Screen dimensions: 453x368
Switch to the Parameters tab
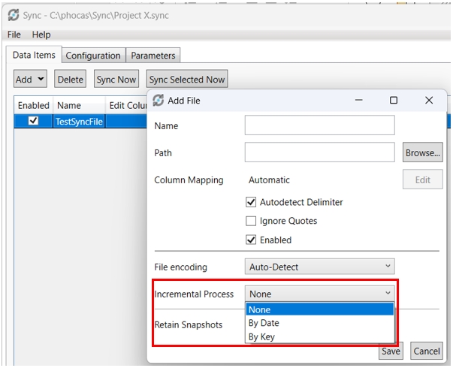click(153, 56)
